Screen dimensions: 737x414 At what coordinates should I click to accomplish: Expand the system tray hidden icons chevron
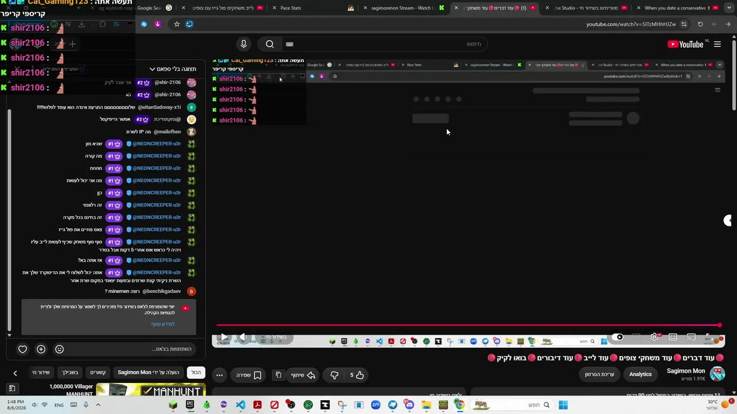click(98, 405)
